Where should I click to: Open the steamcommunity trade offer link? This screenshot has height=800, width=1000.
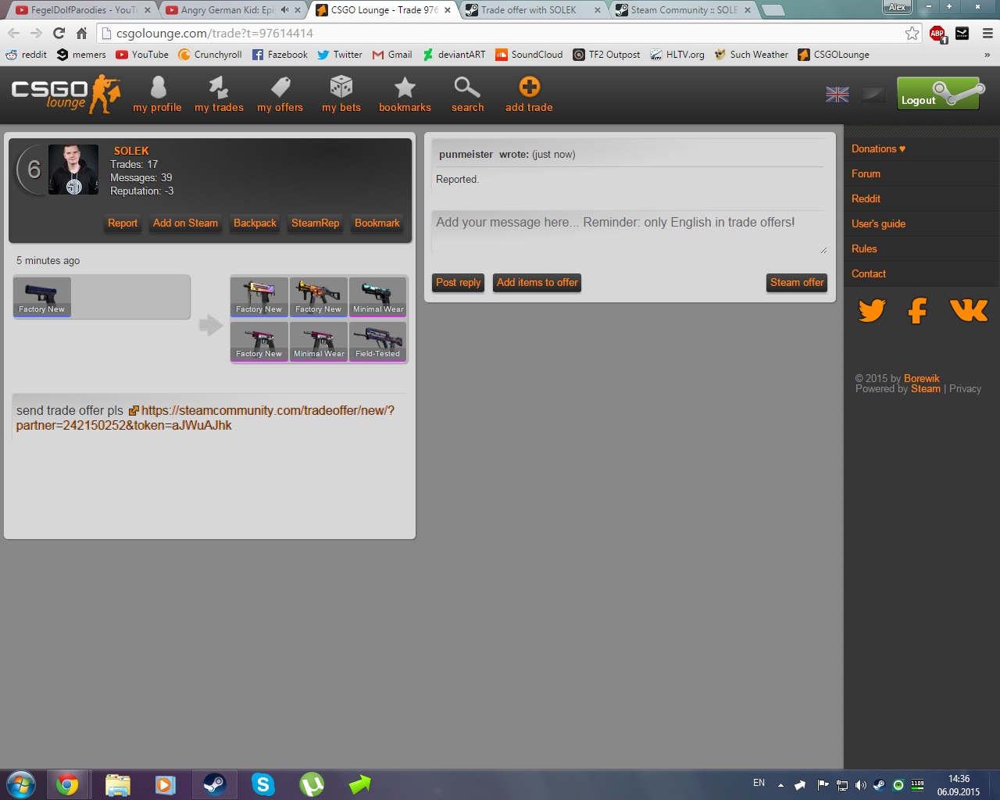[x=267, y=411]
